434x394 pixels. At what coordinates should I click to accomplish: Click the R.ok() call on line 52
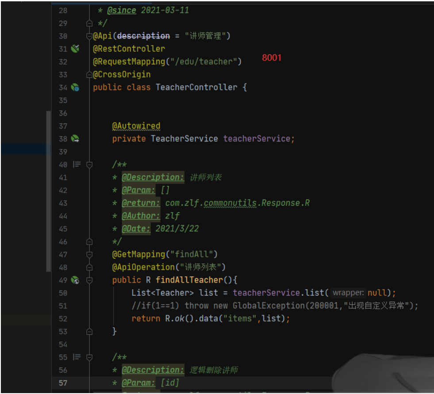click(x=179, y=319)
